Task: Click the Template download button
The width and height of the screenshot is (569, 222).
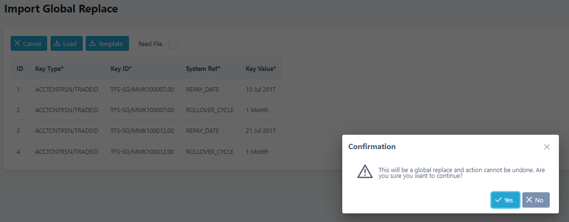Action: [x=107, y=43]
